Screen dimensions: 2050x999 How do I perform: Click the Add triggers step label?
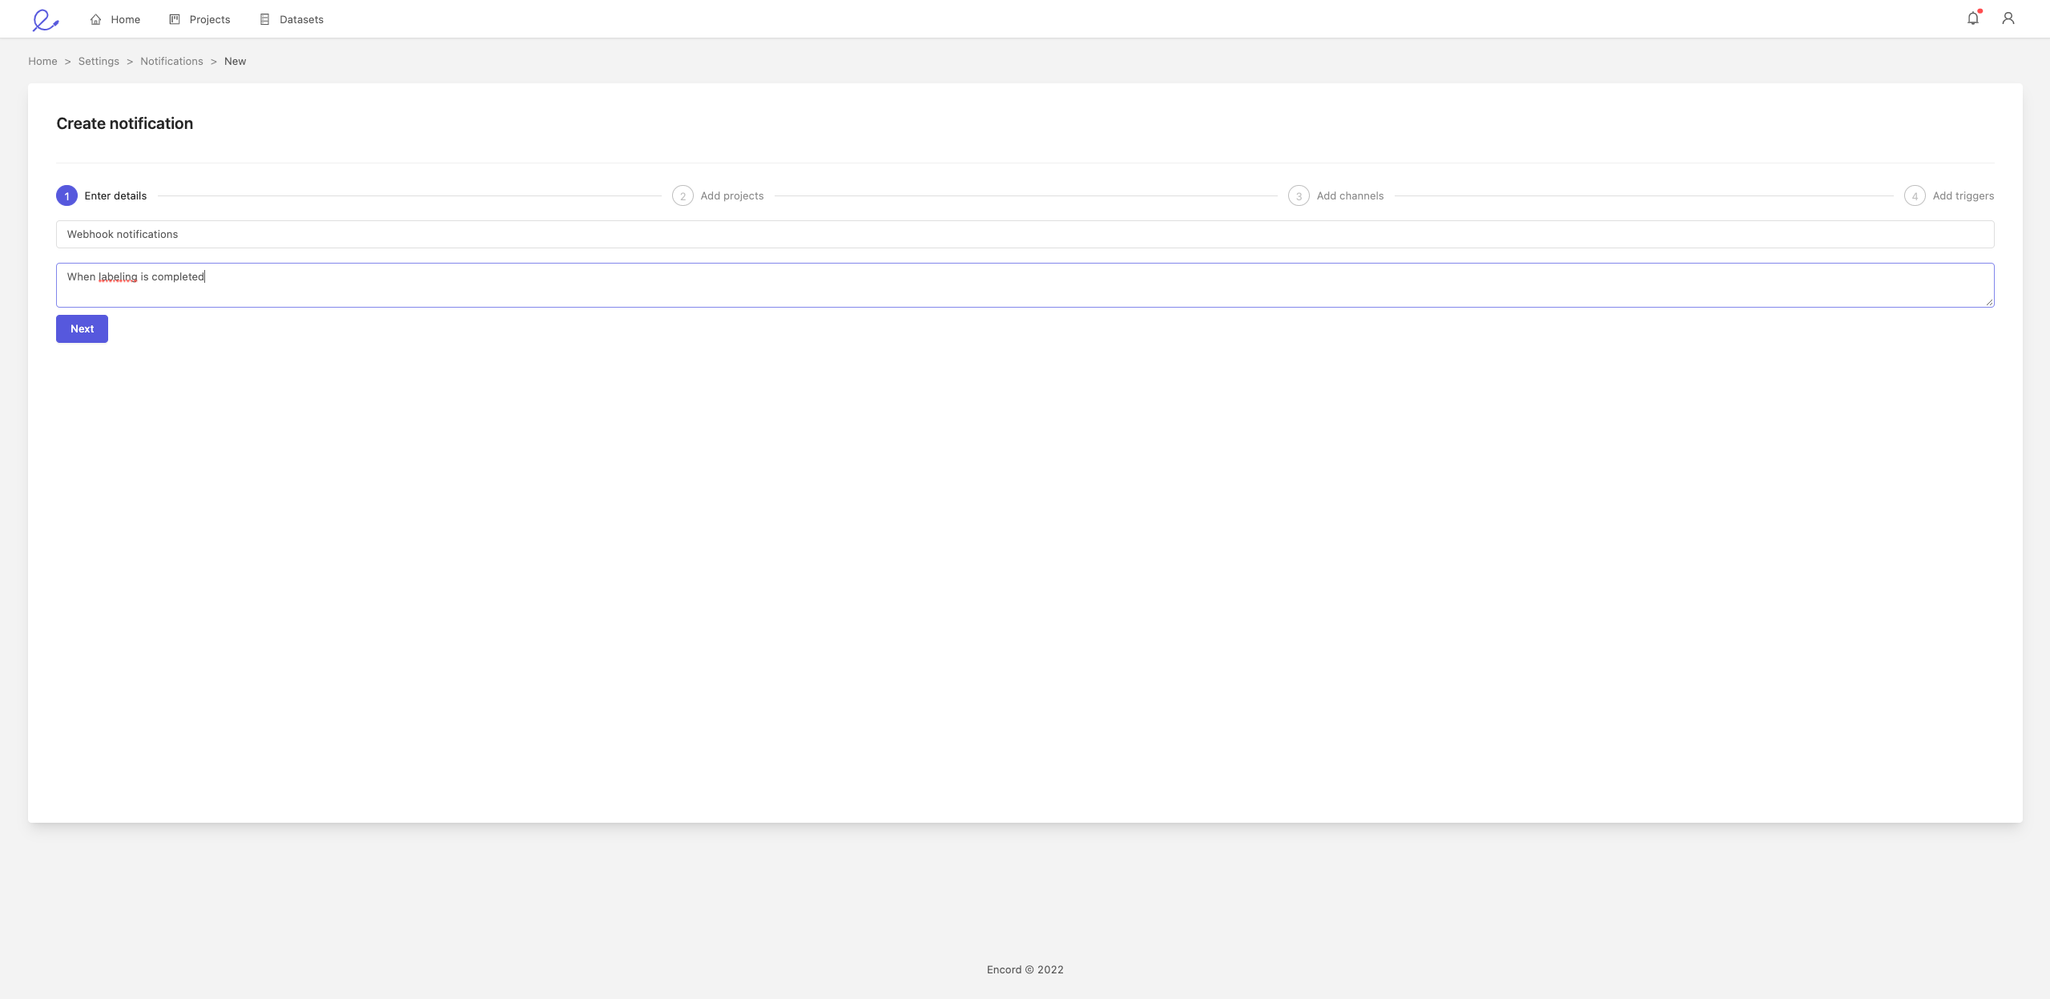point(1963,196)
